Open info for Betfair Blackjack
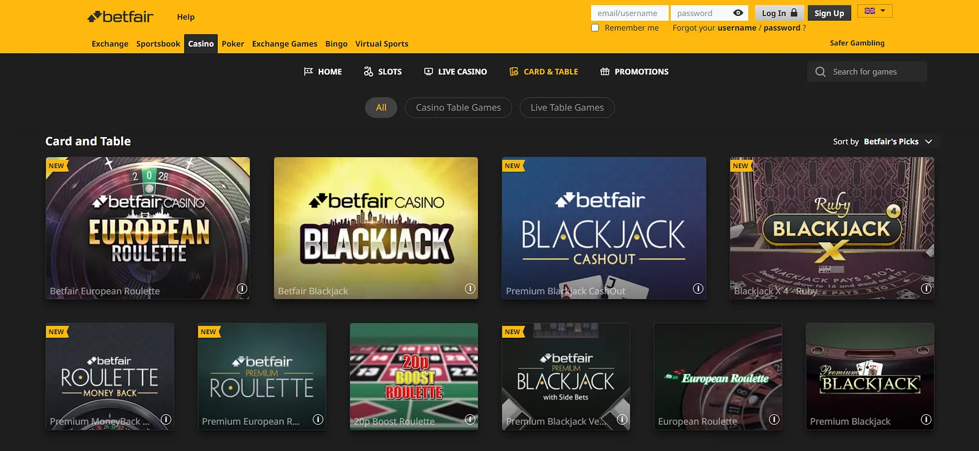The height and width of the screenshot is (451, 979). [x=470, y=289]
